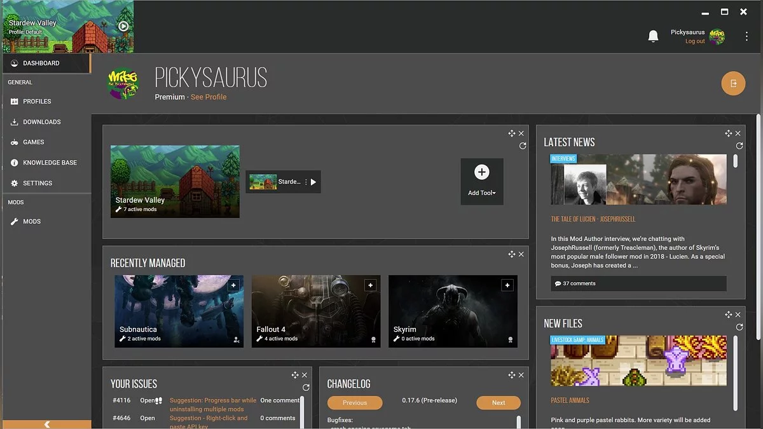The image size is (763, 429).
Task: Collapse the sidebar with the bottom arrow
Action: 46,424
